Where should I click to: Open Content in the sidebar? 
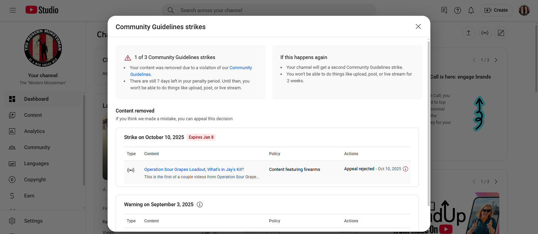(43, 115)
